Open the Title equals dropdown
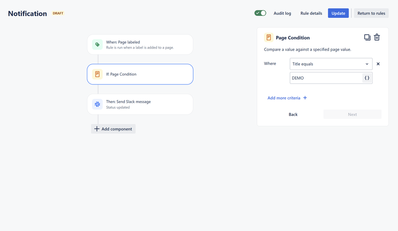 point(331,64)
